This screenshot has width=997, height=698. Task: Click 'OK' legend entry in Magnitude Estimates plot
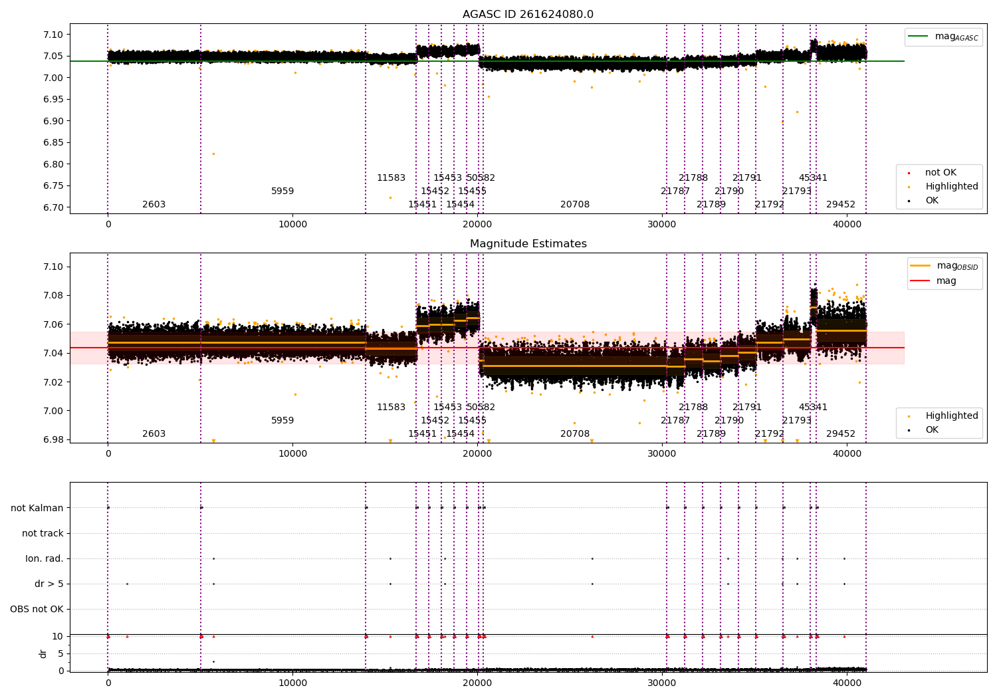coord(924,430)
